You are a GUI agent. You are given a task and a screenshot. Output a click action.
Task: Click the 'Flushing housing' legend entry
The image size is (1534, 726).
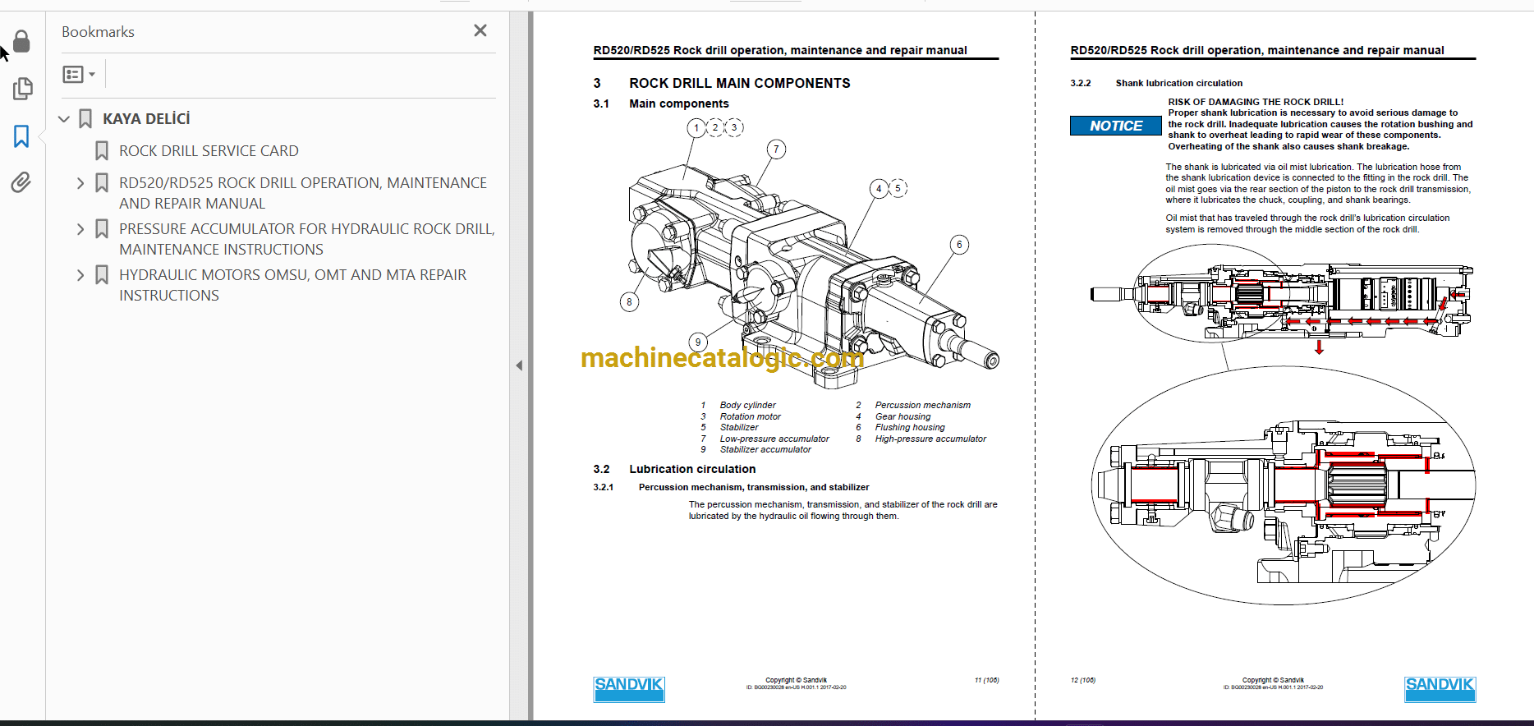tap(910, 427)
